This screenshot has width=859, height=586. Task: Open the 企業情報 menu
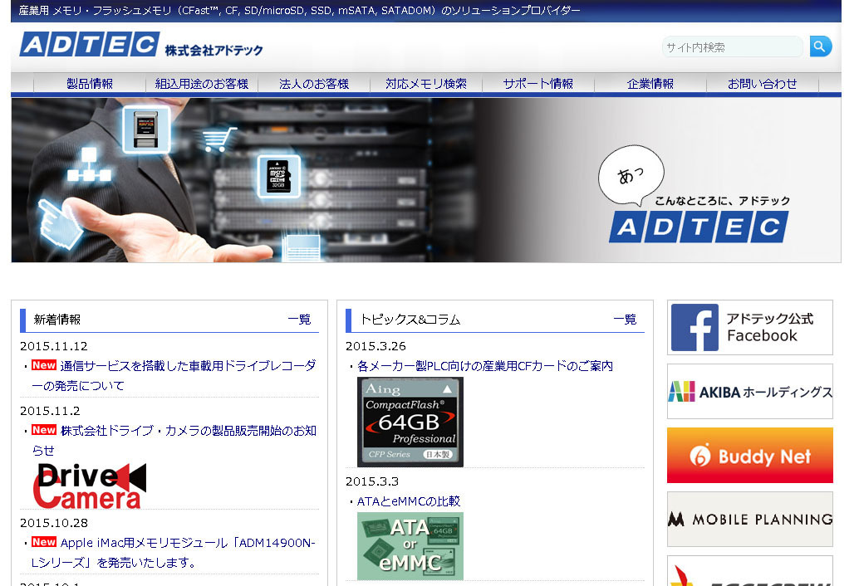coord(650,83)
